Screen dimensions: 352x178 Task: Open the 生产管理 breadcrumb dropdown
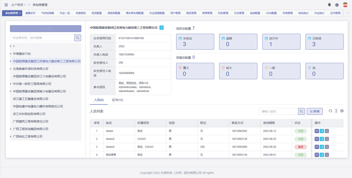click(18, 5)
